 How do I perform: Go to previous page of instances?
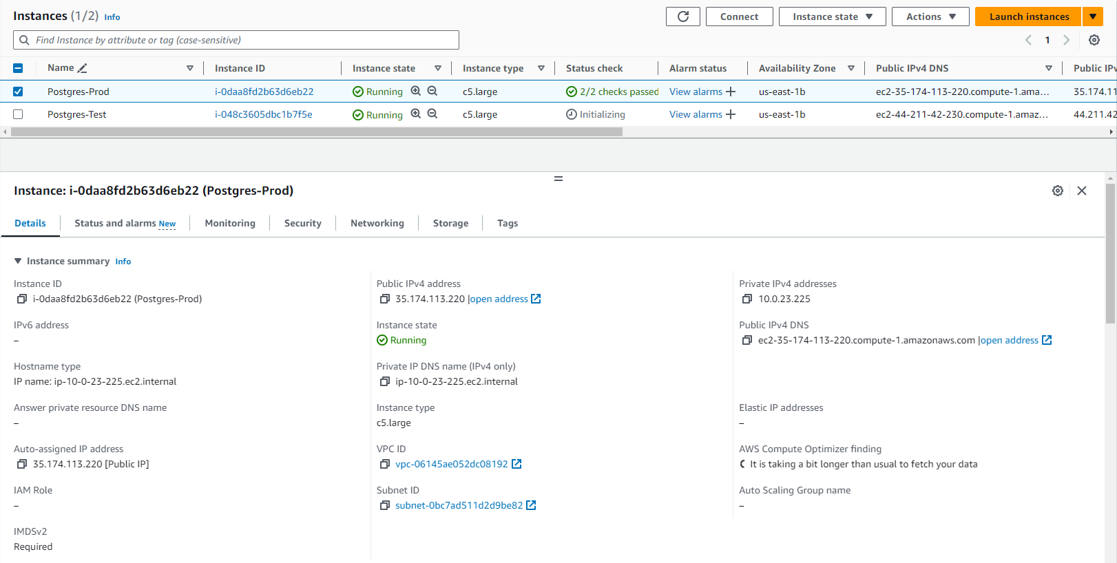coord(1028,40)
